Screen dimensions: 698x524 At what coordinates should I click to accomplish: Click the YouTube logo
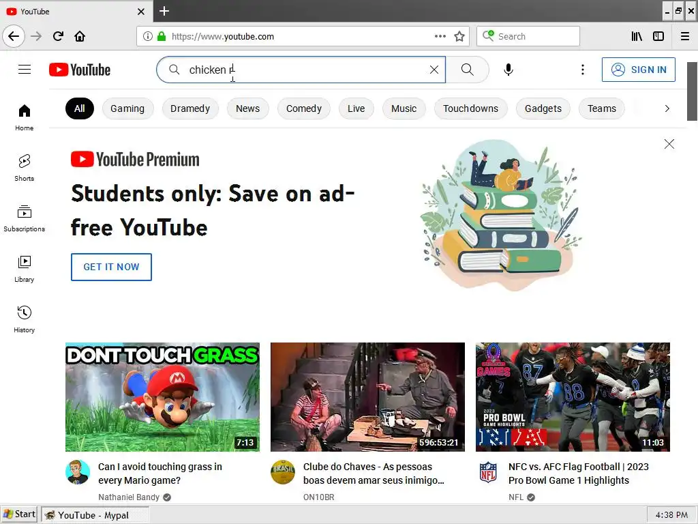click(x=80, y=70)
